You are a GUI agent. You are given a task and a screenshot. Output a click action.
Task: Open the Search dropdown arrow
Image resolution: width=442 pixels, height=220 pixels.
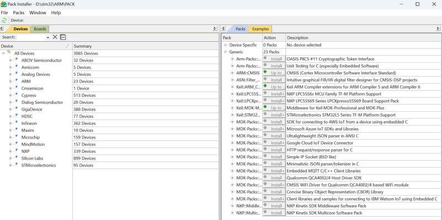click(x=48, y=37)
